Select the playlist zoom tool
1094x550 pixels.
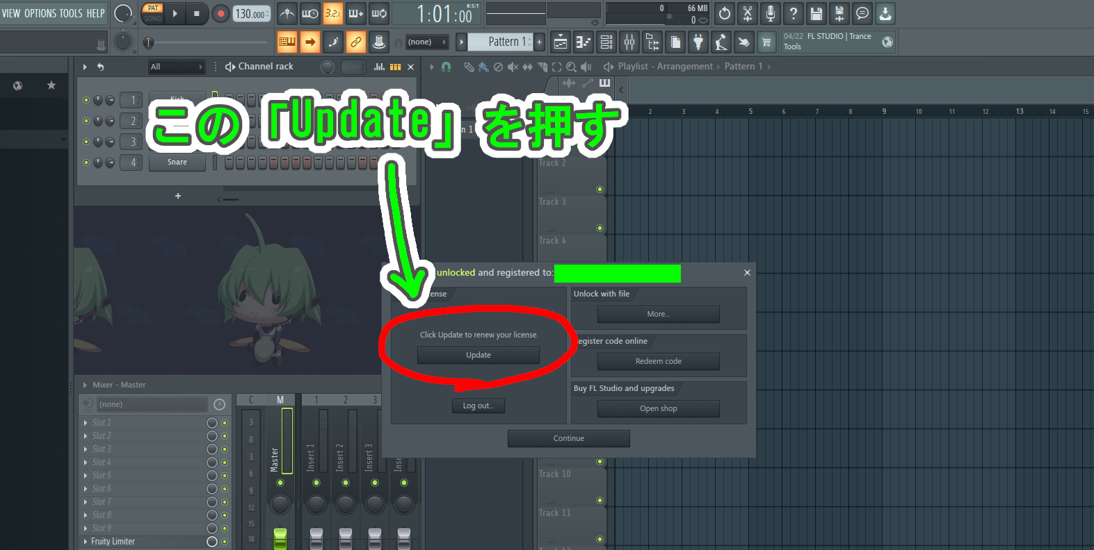click(x=571, y=67)
